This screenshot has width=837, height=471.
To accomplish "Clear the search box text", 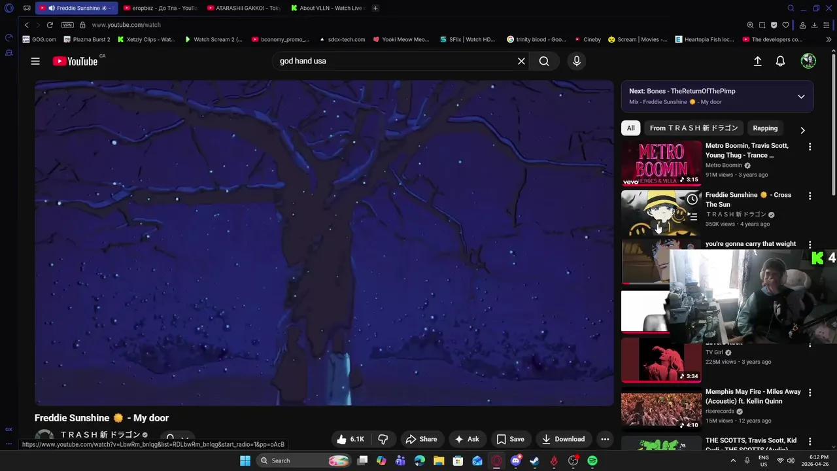I will click(x=521, y=61).
